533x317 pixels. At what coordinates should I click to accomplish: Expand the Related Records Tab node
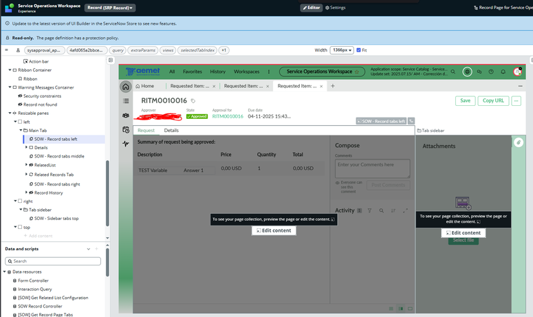[x=26, y=174]
